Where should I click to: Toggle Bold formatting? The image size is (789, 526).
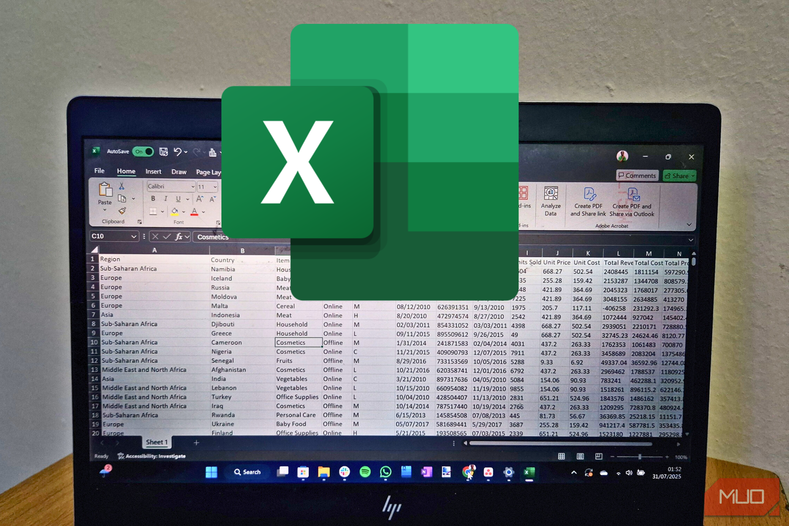153,199
